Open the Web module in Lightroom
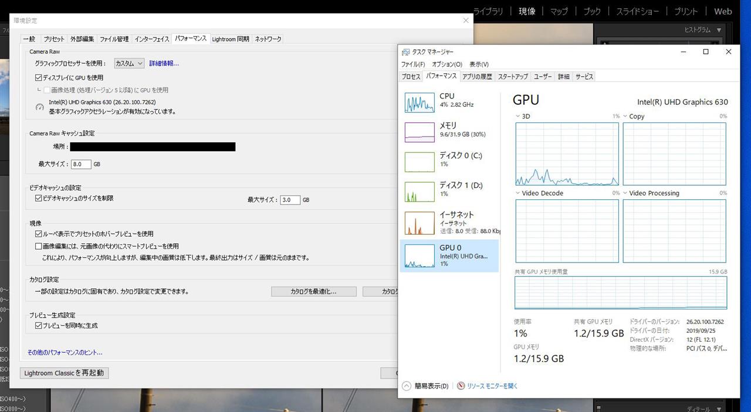 pos(723,11)
